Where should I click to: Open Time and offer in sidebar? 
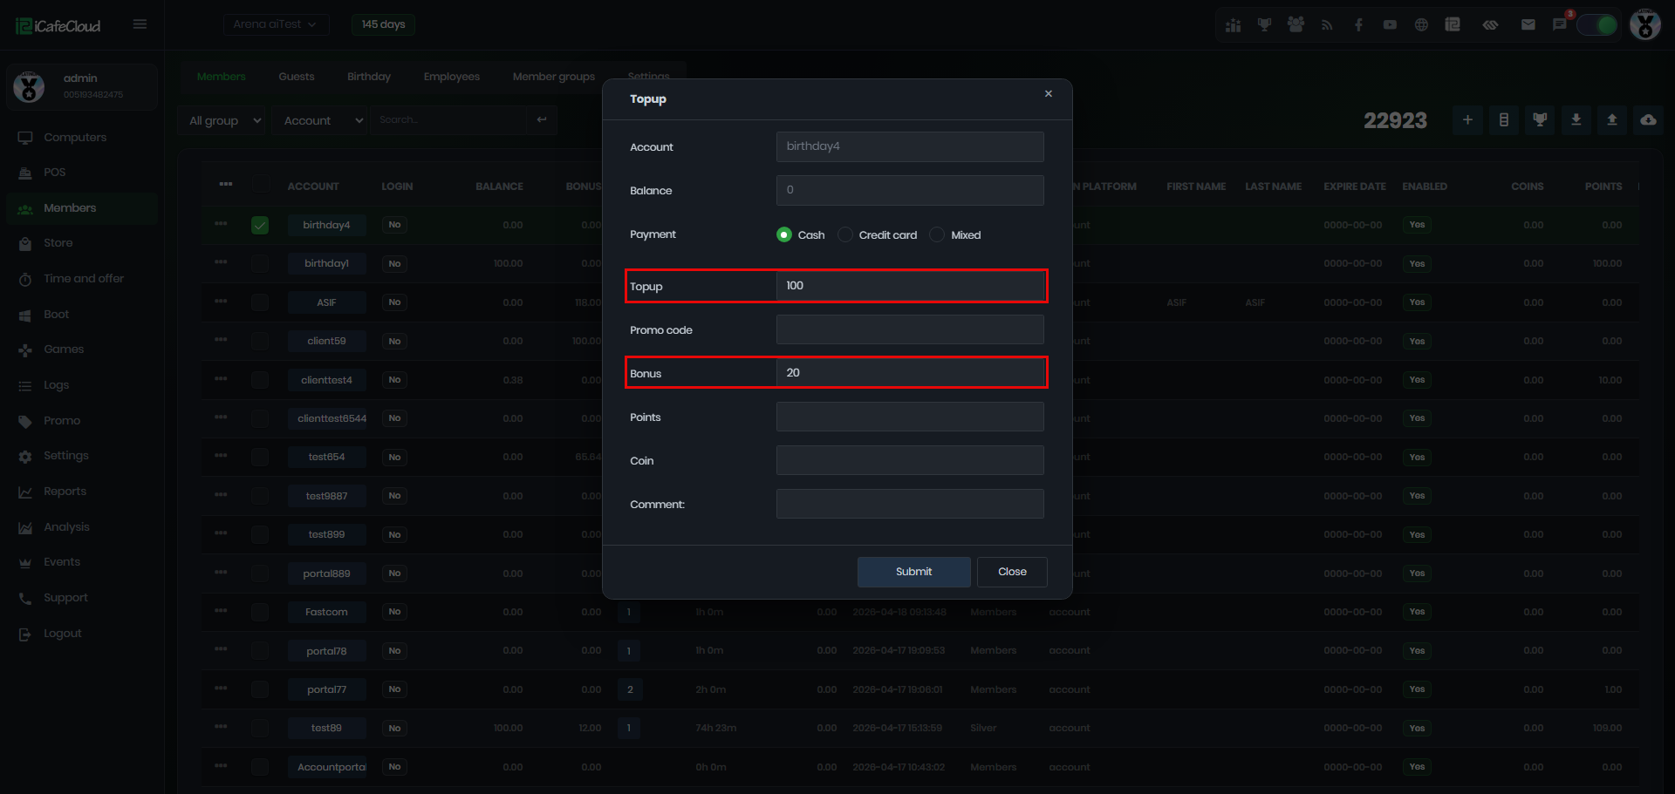(x=84, y=279)
